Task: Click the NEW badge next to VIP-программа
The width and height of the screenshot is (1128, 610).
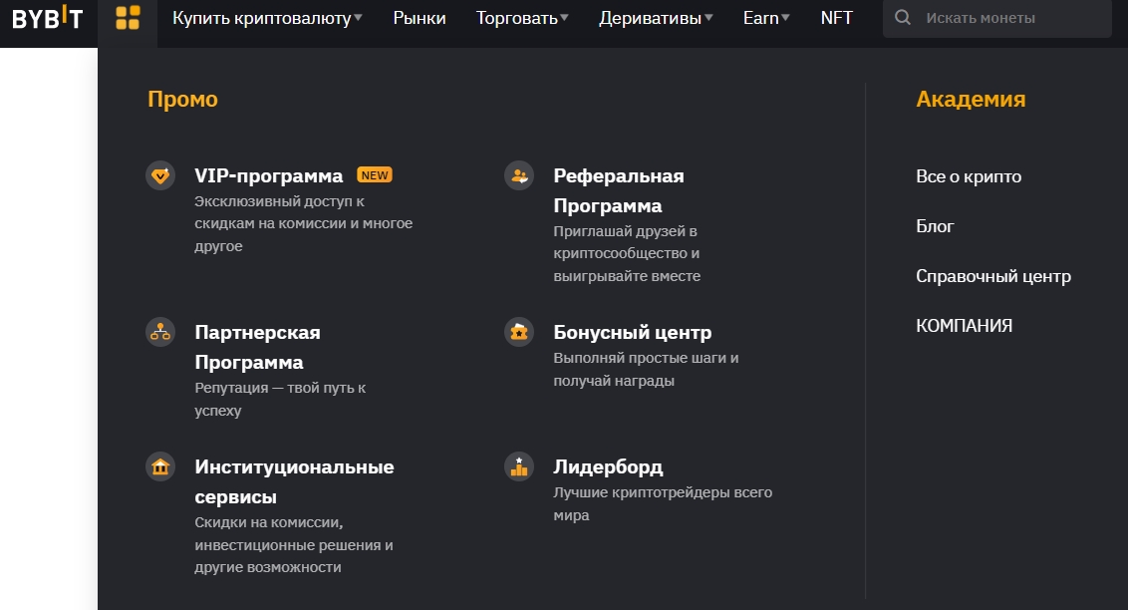Action: coord(375,175)
